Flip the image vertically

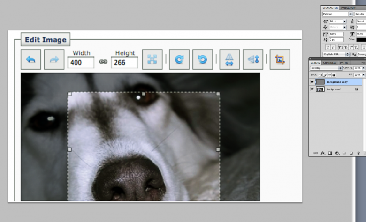(253, 59)
